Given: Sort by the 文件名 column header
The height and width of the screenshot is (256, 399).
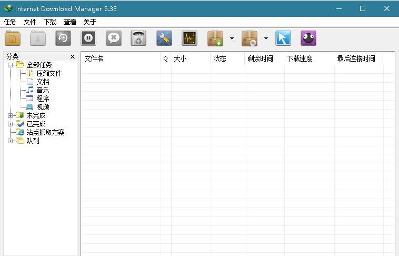Looking at the screenshot, I should point(121,59).
